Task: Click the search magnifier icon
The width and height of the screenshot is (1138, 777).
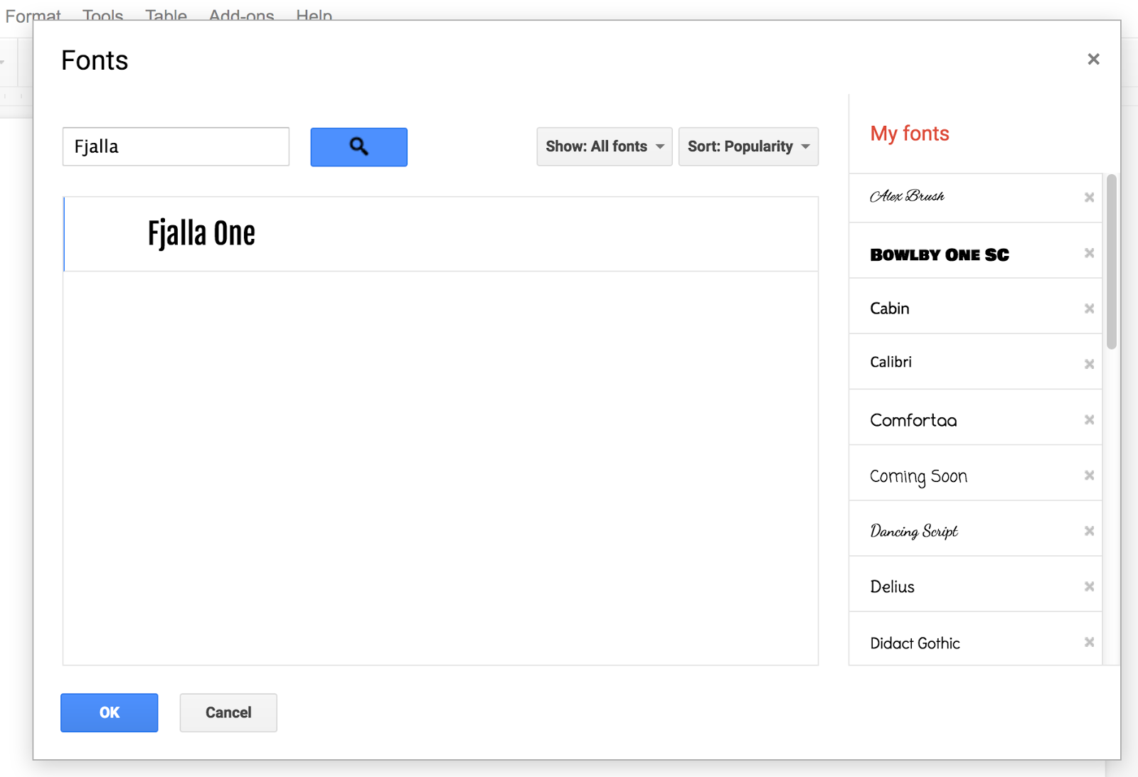Action: pyautogui.click(x=358, y=146)
